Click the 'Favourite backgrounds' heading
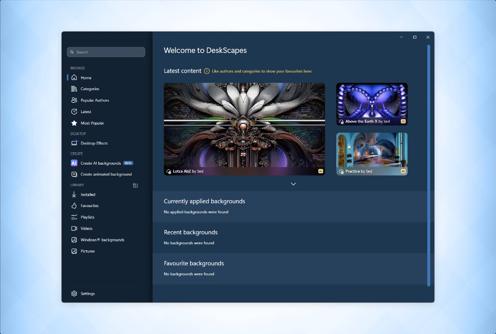496x334 pixels. [x=194, y=263]
